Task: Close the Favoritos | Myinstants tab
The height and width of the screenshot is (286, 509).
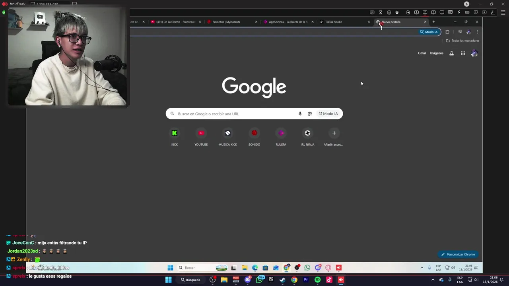Action: (x=256, y=22)
